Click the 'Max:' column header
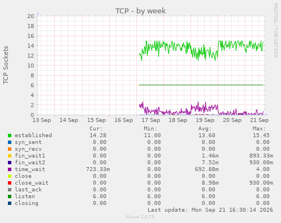Screen dimensions: 281x223 click(x=259, y=129)
